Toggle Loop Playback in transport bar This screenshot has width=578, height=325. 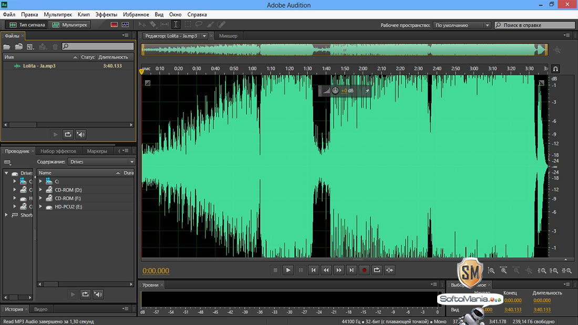click(377, 270)
